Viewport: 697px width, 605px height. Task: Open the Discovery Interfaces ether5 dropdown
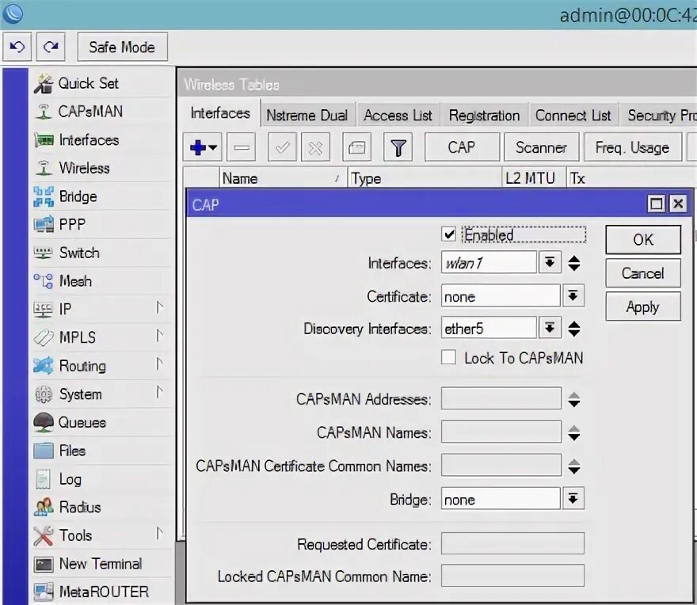[x=550, y=328]
